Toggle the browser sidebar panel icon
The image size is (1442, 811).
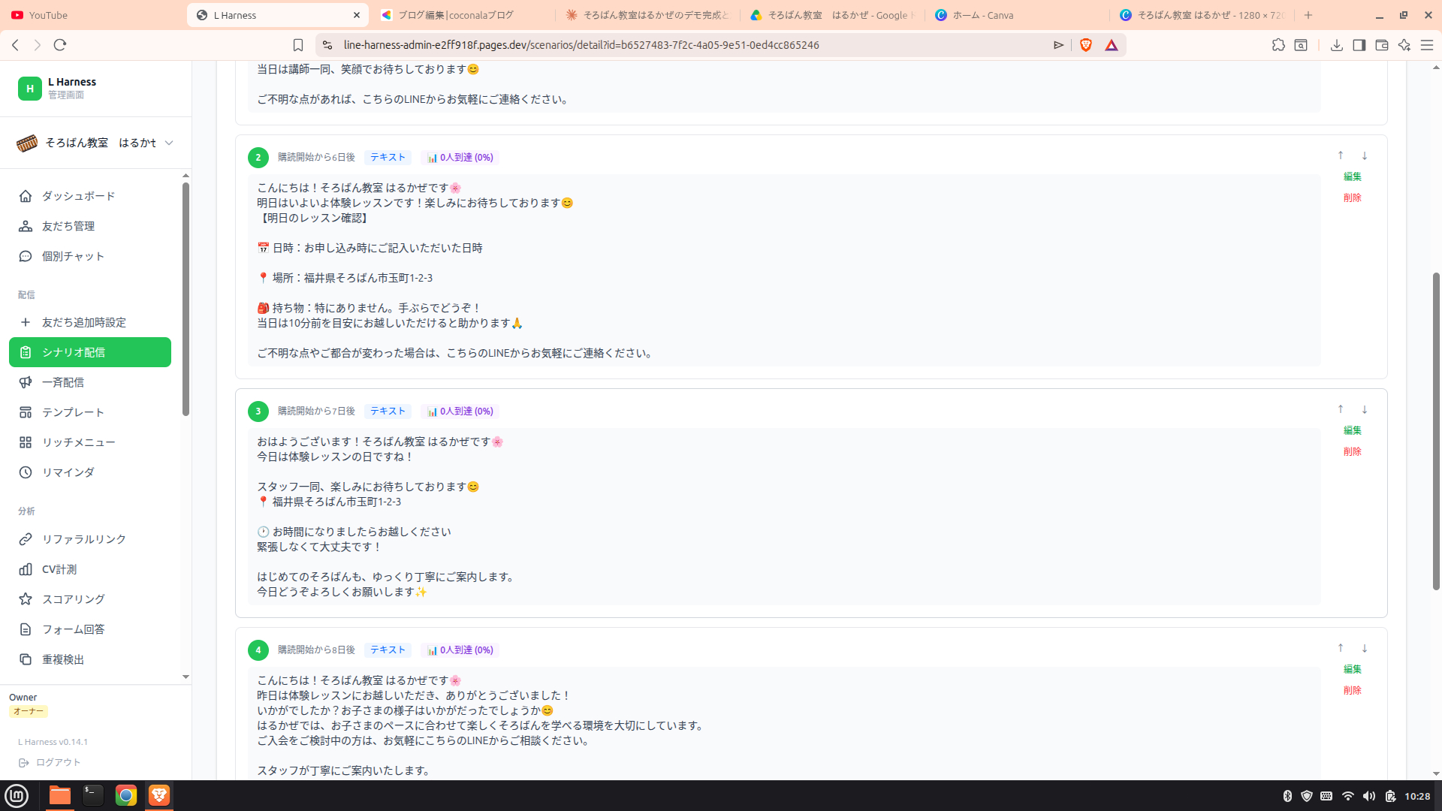tap(1359, 45)
